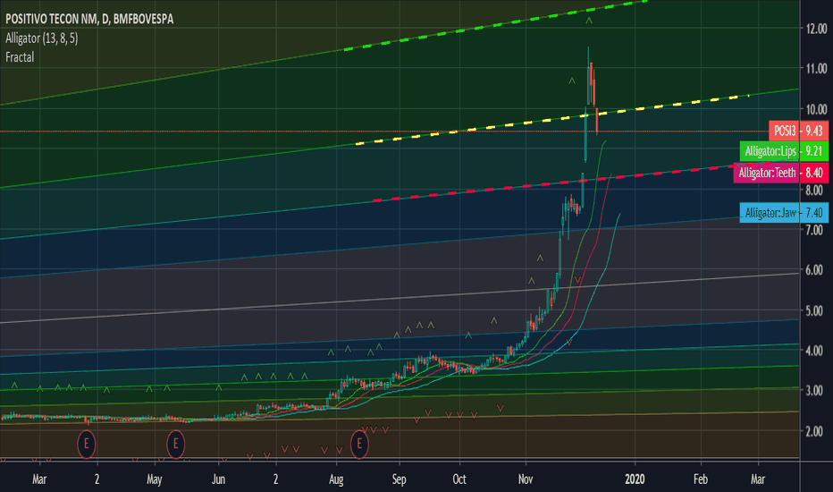Open the first earnings E marker near April

(87, 443)
